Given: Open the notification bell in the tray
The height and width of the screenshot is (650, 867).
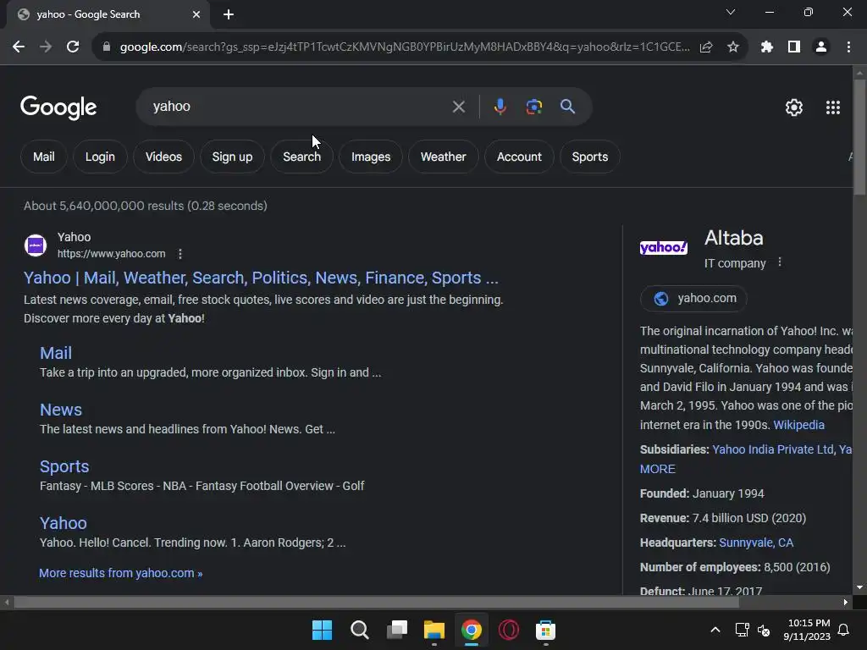Looking at the screenshot, I should [844, 630].
